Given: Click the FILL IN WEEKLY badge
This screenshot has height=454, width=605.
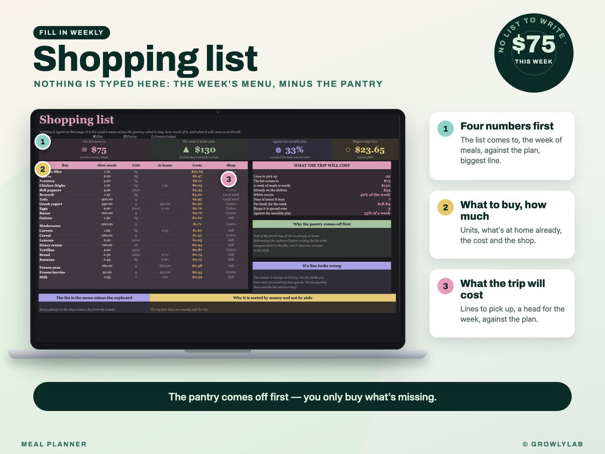Looking at the screenshot, I should (71, 33).
